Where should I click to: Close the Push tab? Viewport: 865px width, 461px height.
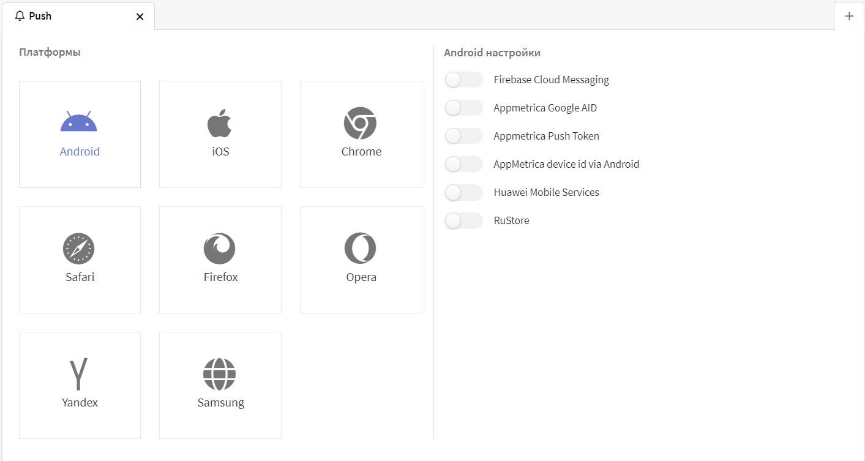[140, 17]
